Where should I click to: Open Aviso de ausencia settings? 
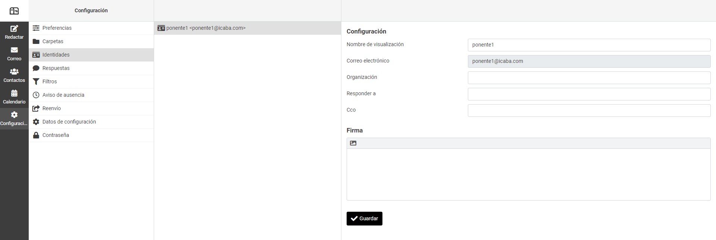[x=63, y=95]
